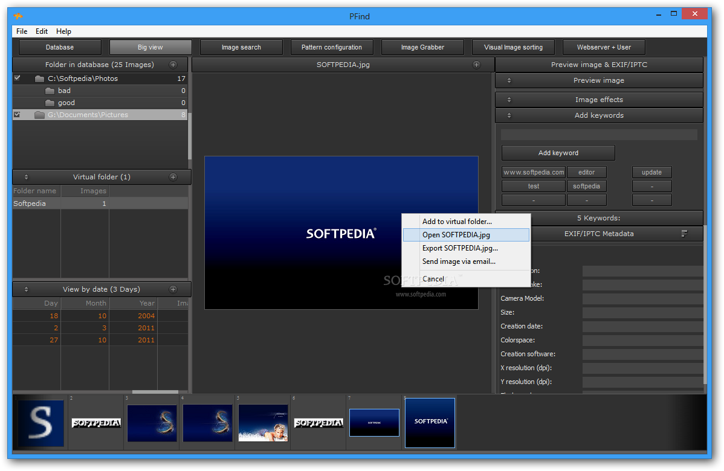Viewport: 724px width, 471px height.
Task: Collapse the Preview image section arrows
Action: pyautogui.click(x=509, y=80)
